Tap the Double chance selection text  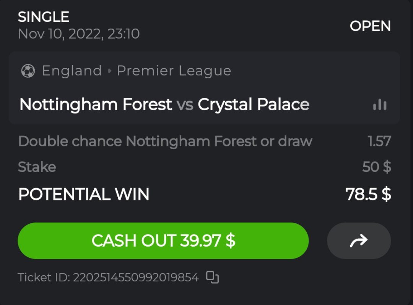(x=165, y=142)
